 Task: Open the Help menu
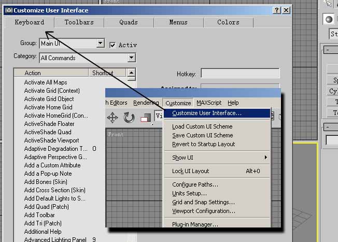point(233,103)
